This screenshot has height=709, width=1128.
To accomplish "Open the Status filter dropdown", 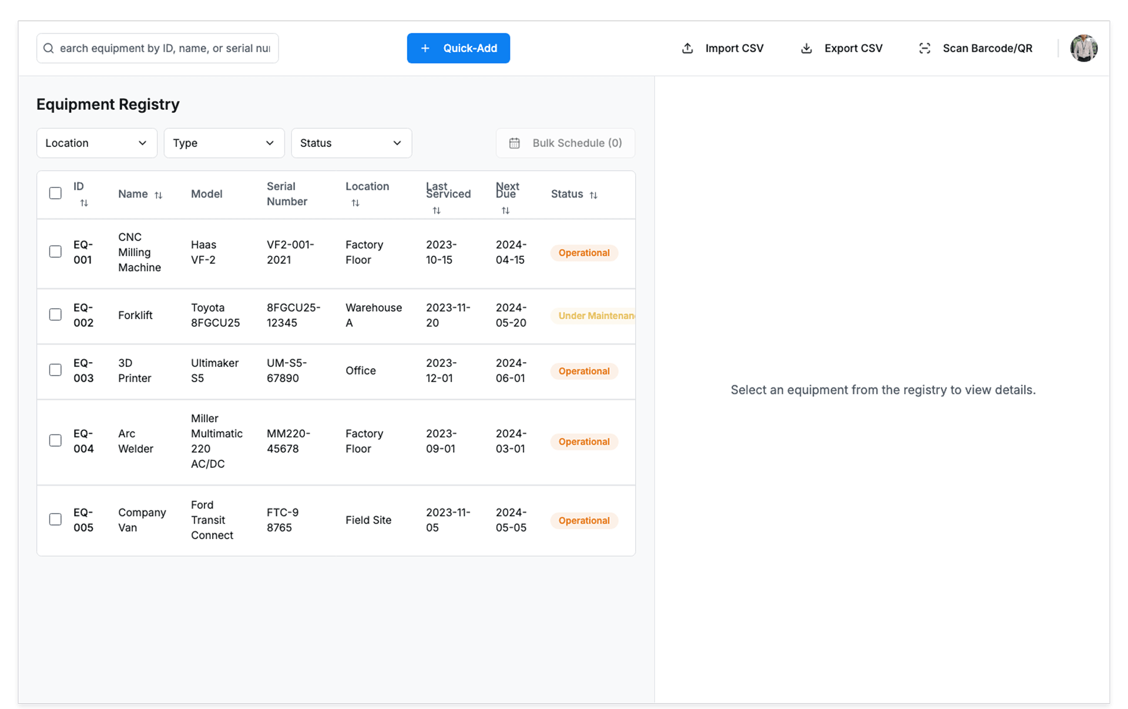I will pos(351,143).
